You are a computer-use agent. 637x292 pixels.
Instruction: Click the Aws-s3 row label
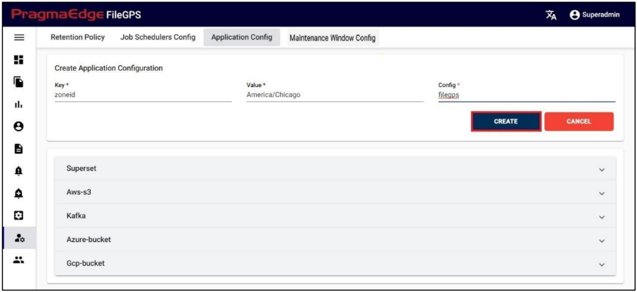tap(79, 192)
